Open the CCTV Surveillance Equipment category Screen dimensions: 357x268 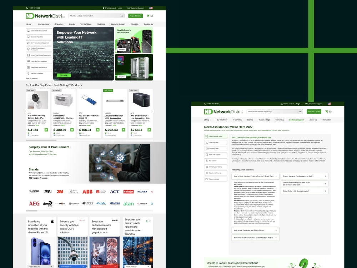pos(39,43)
